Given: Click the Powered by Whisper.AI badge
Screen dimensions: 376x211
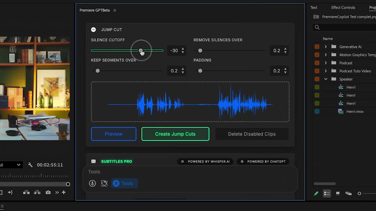Looking at the screenshot, I should click(205, 161).
